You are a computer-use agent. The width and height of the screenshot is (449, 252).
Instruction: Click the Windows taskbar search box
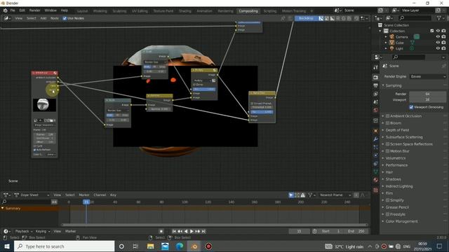click(64, 246)
